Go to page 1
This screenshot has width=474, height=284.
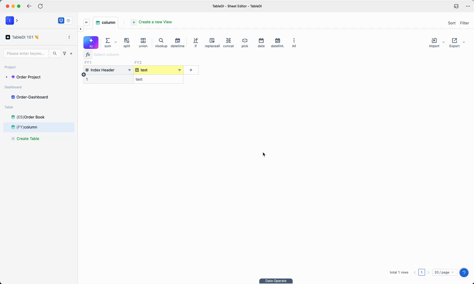coord(421,272)
